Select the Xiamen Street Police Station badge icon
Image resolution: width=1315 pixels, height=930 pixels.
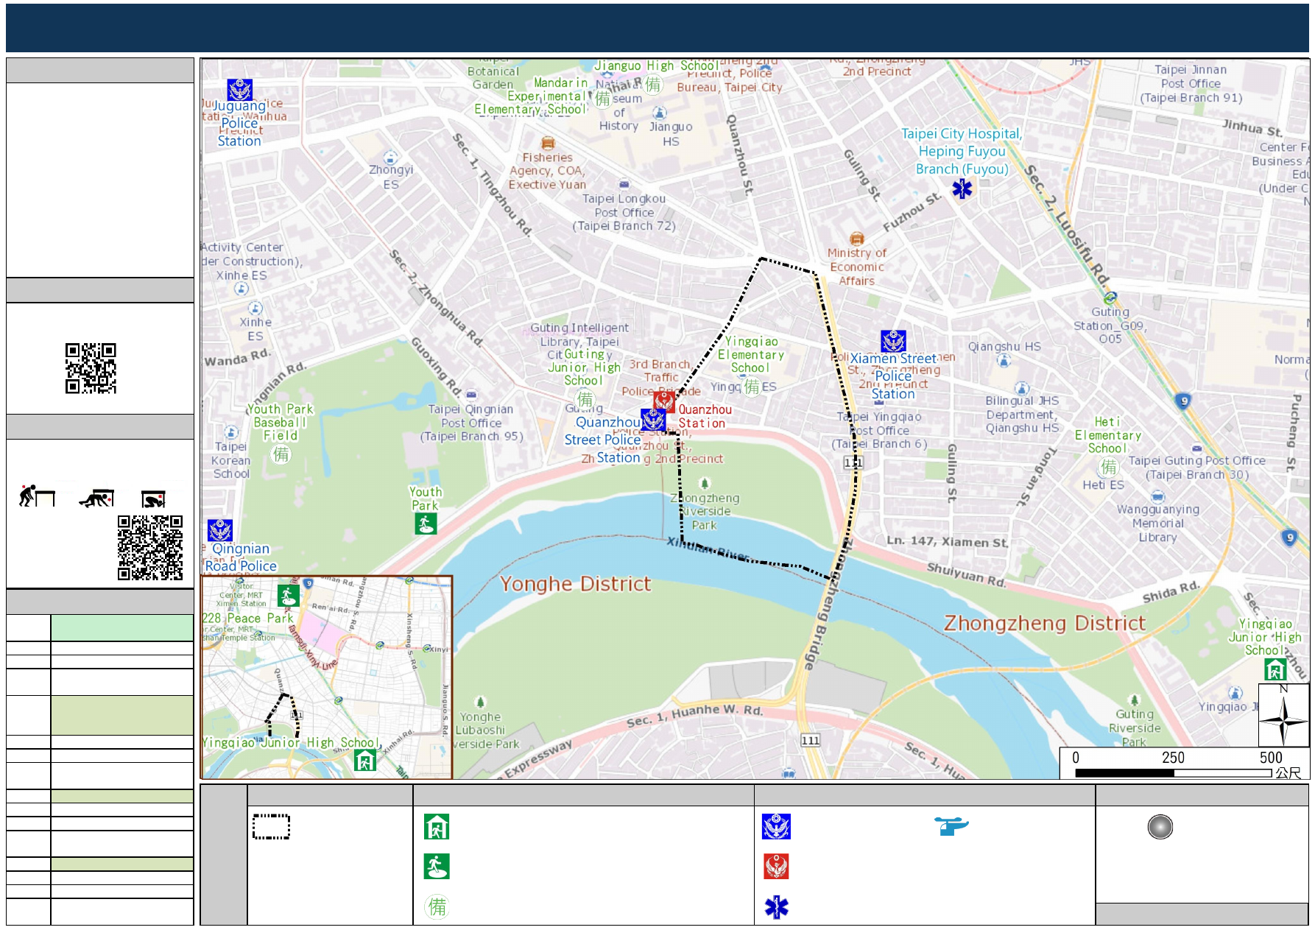click(893, 341)
